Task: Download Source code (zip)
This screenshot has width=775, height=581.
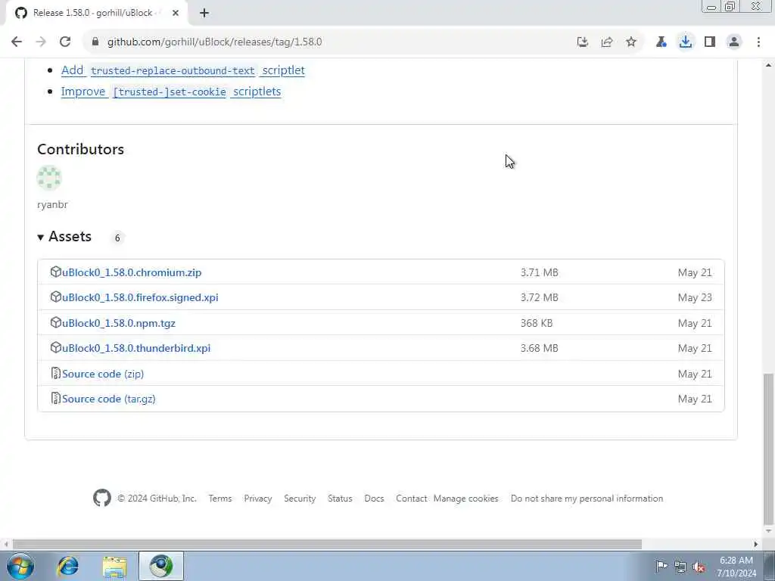Action: coord(103,374)
